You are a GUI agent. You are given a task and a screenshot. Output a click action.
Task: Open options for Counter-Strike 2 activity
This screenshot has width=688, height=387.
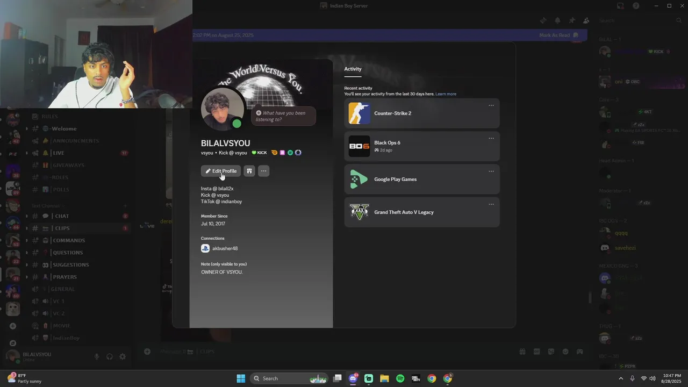tap(491, 105)
